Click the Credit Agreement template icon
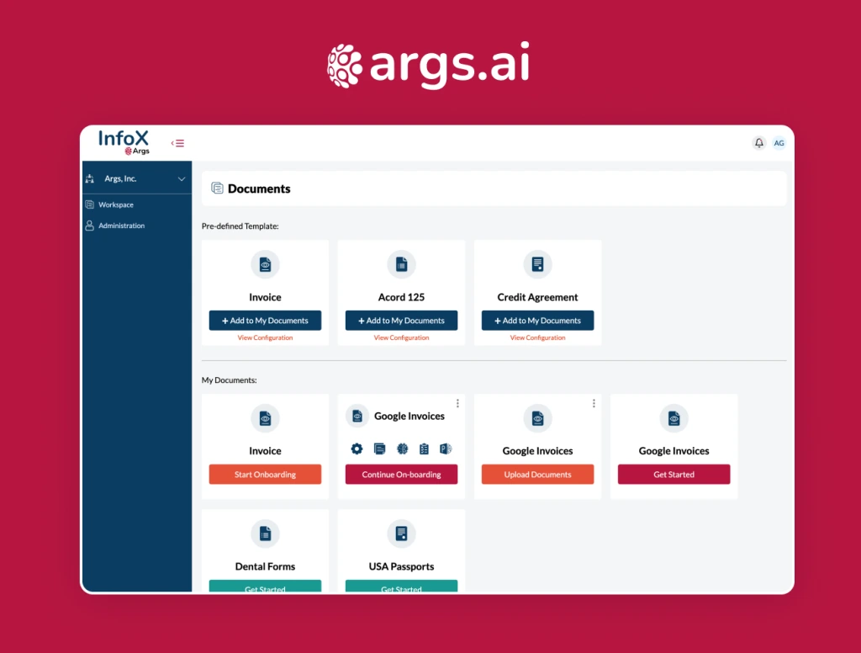Screen dimensions: 861x653 coord(537,264)
